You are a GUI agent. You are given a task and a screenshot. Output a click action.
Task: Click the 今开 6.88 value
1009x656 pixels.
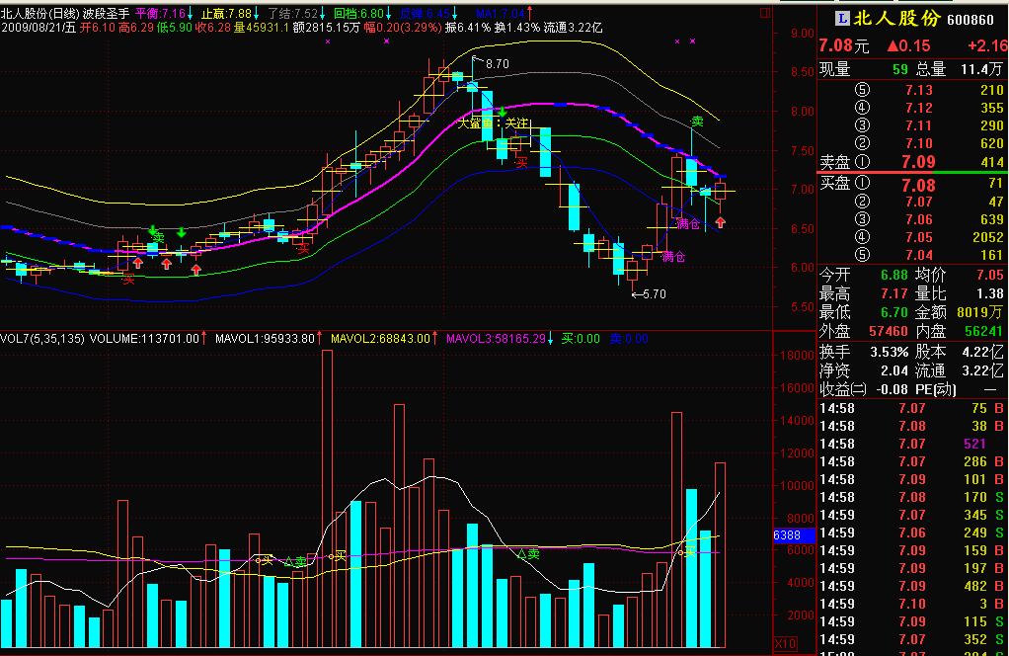point(894,276)
